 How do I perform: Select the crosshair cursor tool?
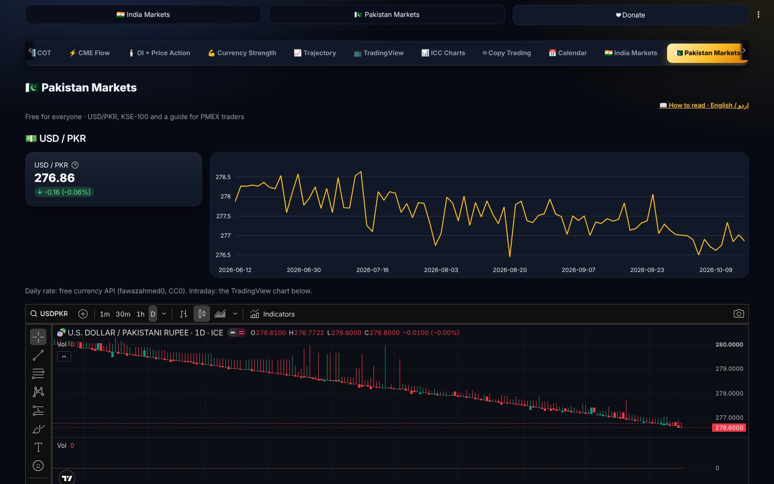38,337
